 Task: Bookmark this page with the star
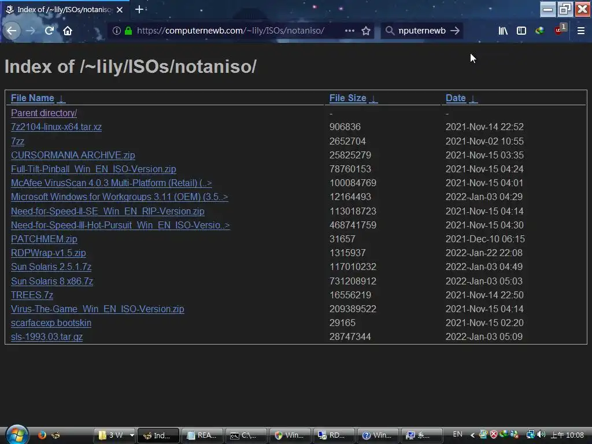(x=366, y=31)
